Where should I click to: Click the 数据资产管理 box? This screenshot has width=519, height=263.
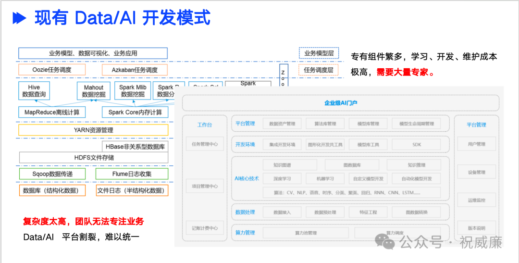coord(282,124)
